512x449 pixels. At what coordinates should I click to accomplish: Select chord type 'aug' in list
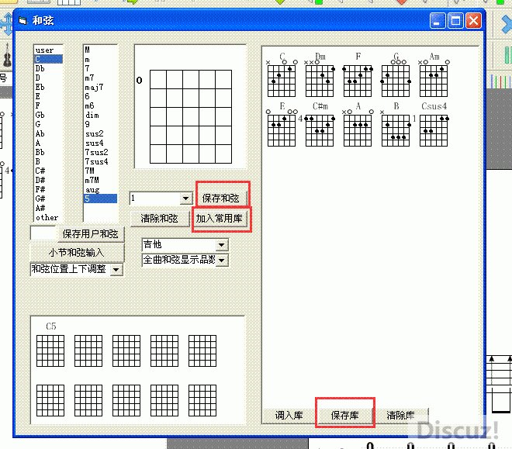click(100, 189)
